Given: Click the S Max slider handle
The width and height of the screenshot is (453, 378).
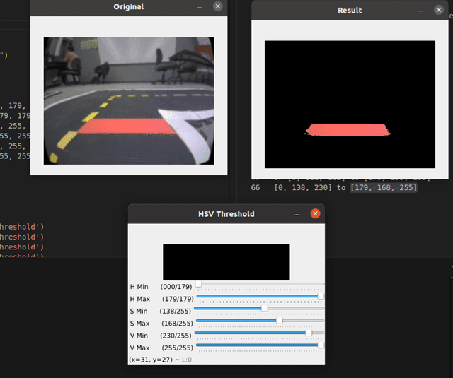Looking at the screenshot, I should pos(279,321).
